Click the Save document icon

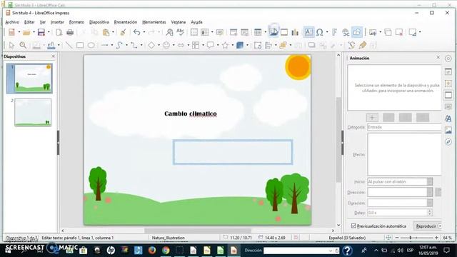pyautogui.click(x=41, y=32)
